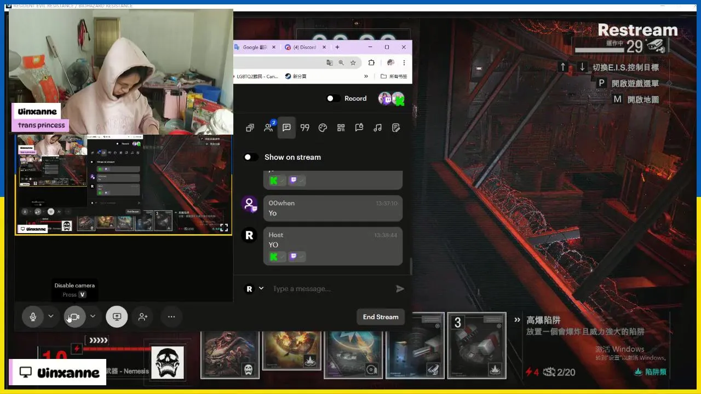Click the 13:38:44 timestamp
The image size is (701, 394).
point(386,235)
